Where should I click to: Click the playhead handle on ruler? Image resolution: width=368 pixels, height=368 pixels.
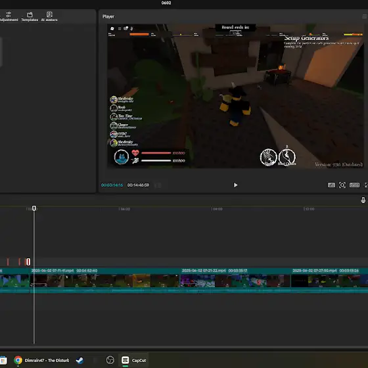click(x=34, y=208)
